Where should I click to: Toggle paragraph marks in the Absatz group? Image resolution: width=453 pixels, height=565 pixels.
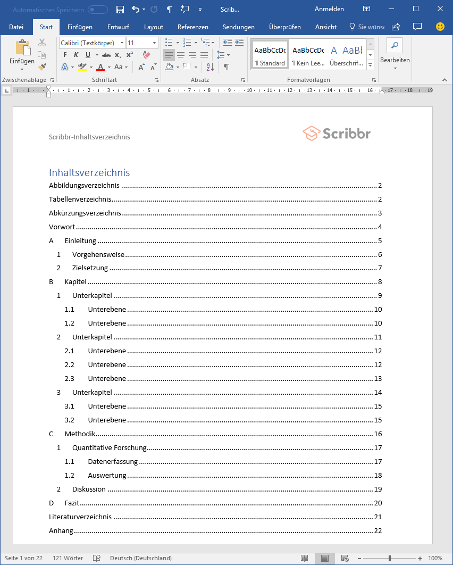(226, 67)
